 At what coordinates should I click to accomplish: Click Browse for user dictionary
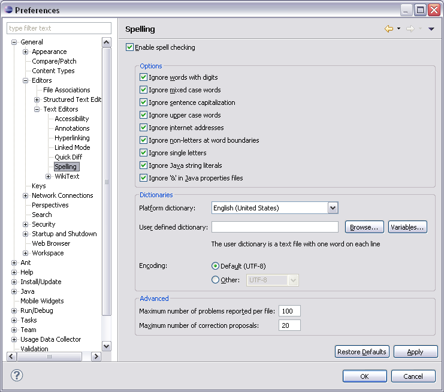pyautogui.click(x=364, y=227)
